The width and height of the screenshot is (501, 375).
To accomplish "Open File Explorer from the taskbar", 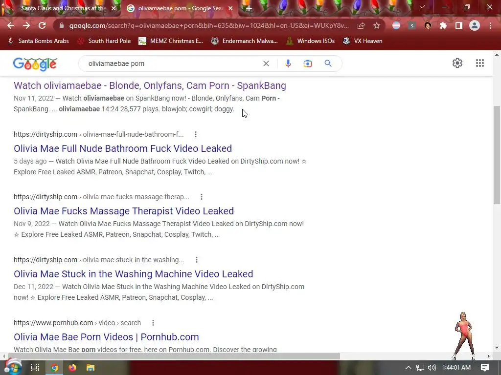I will [91, 368].
